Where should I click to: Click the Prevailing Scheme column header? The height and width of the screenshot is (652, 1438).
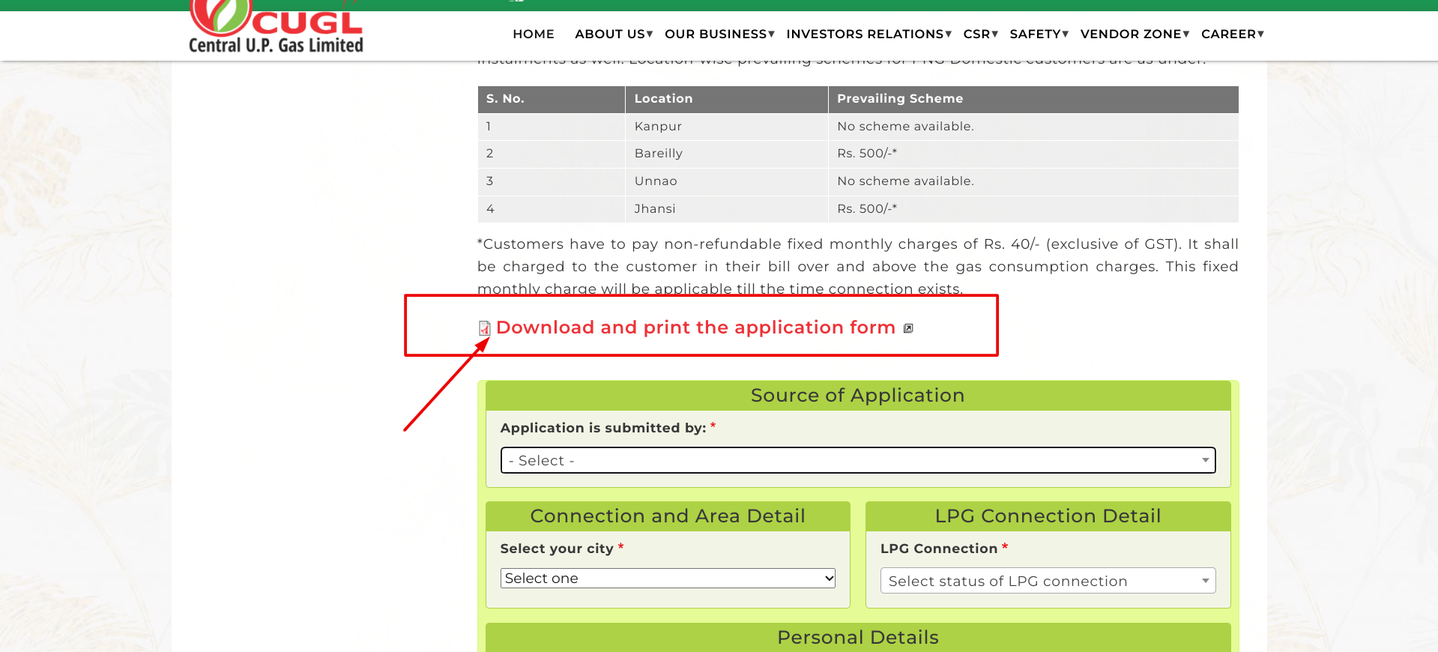point(899,99)
